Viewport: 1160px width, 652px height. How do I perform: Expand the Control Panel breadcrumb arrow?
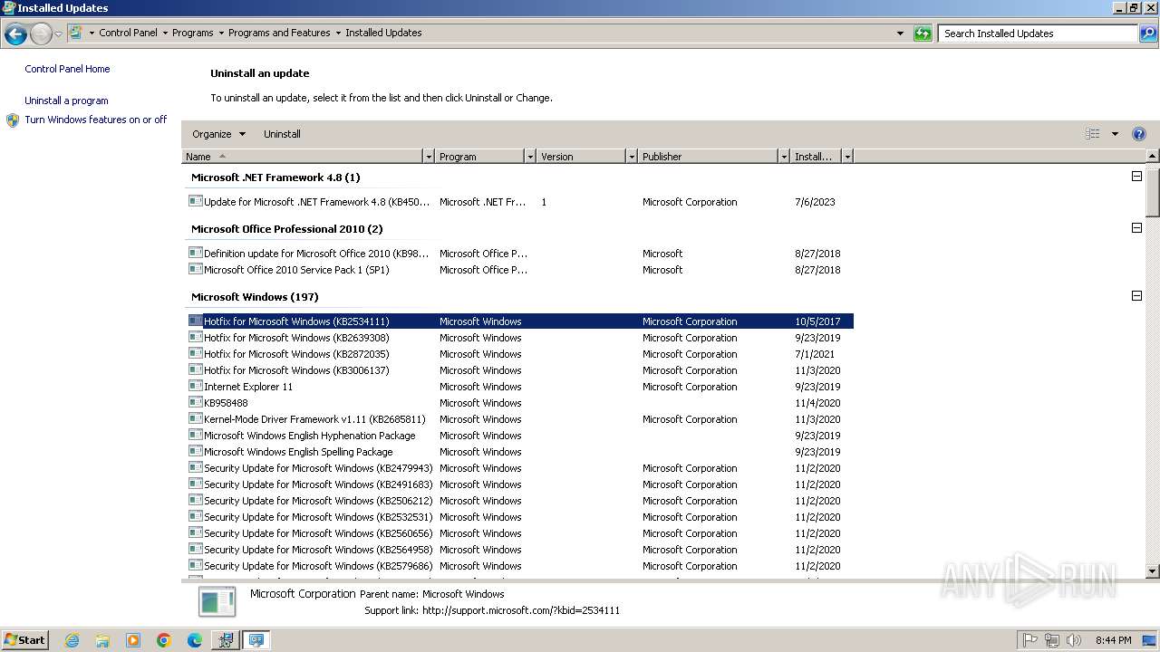tap(165, 33)
